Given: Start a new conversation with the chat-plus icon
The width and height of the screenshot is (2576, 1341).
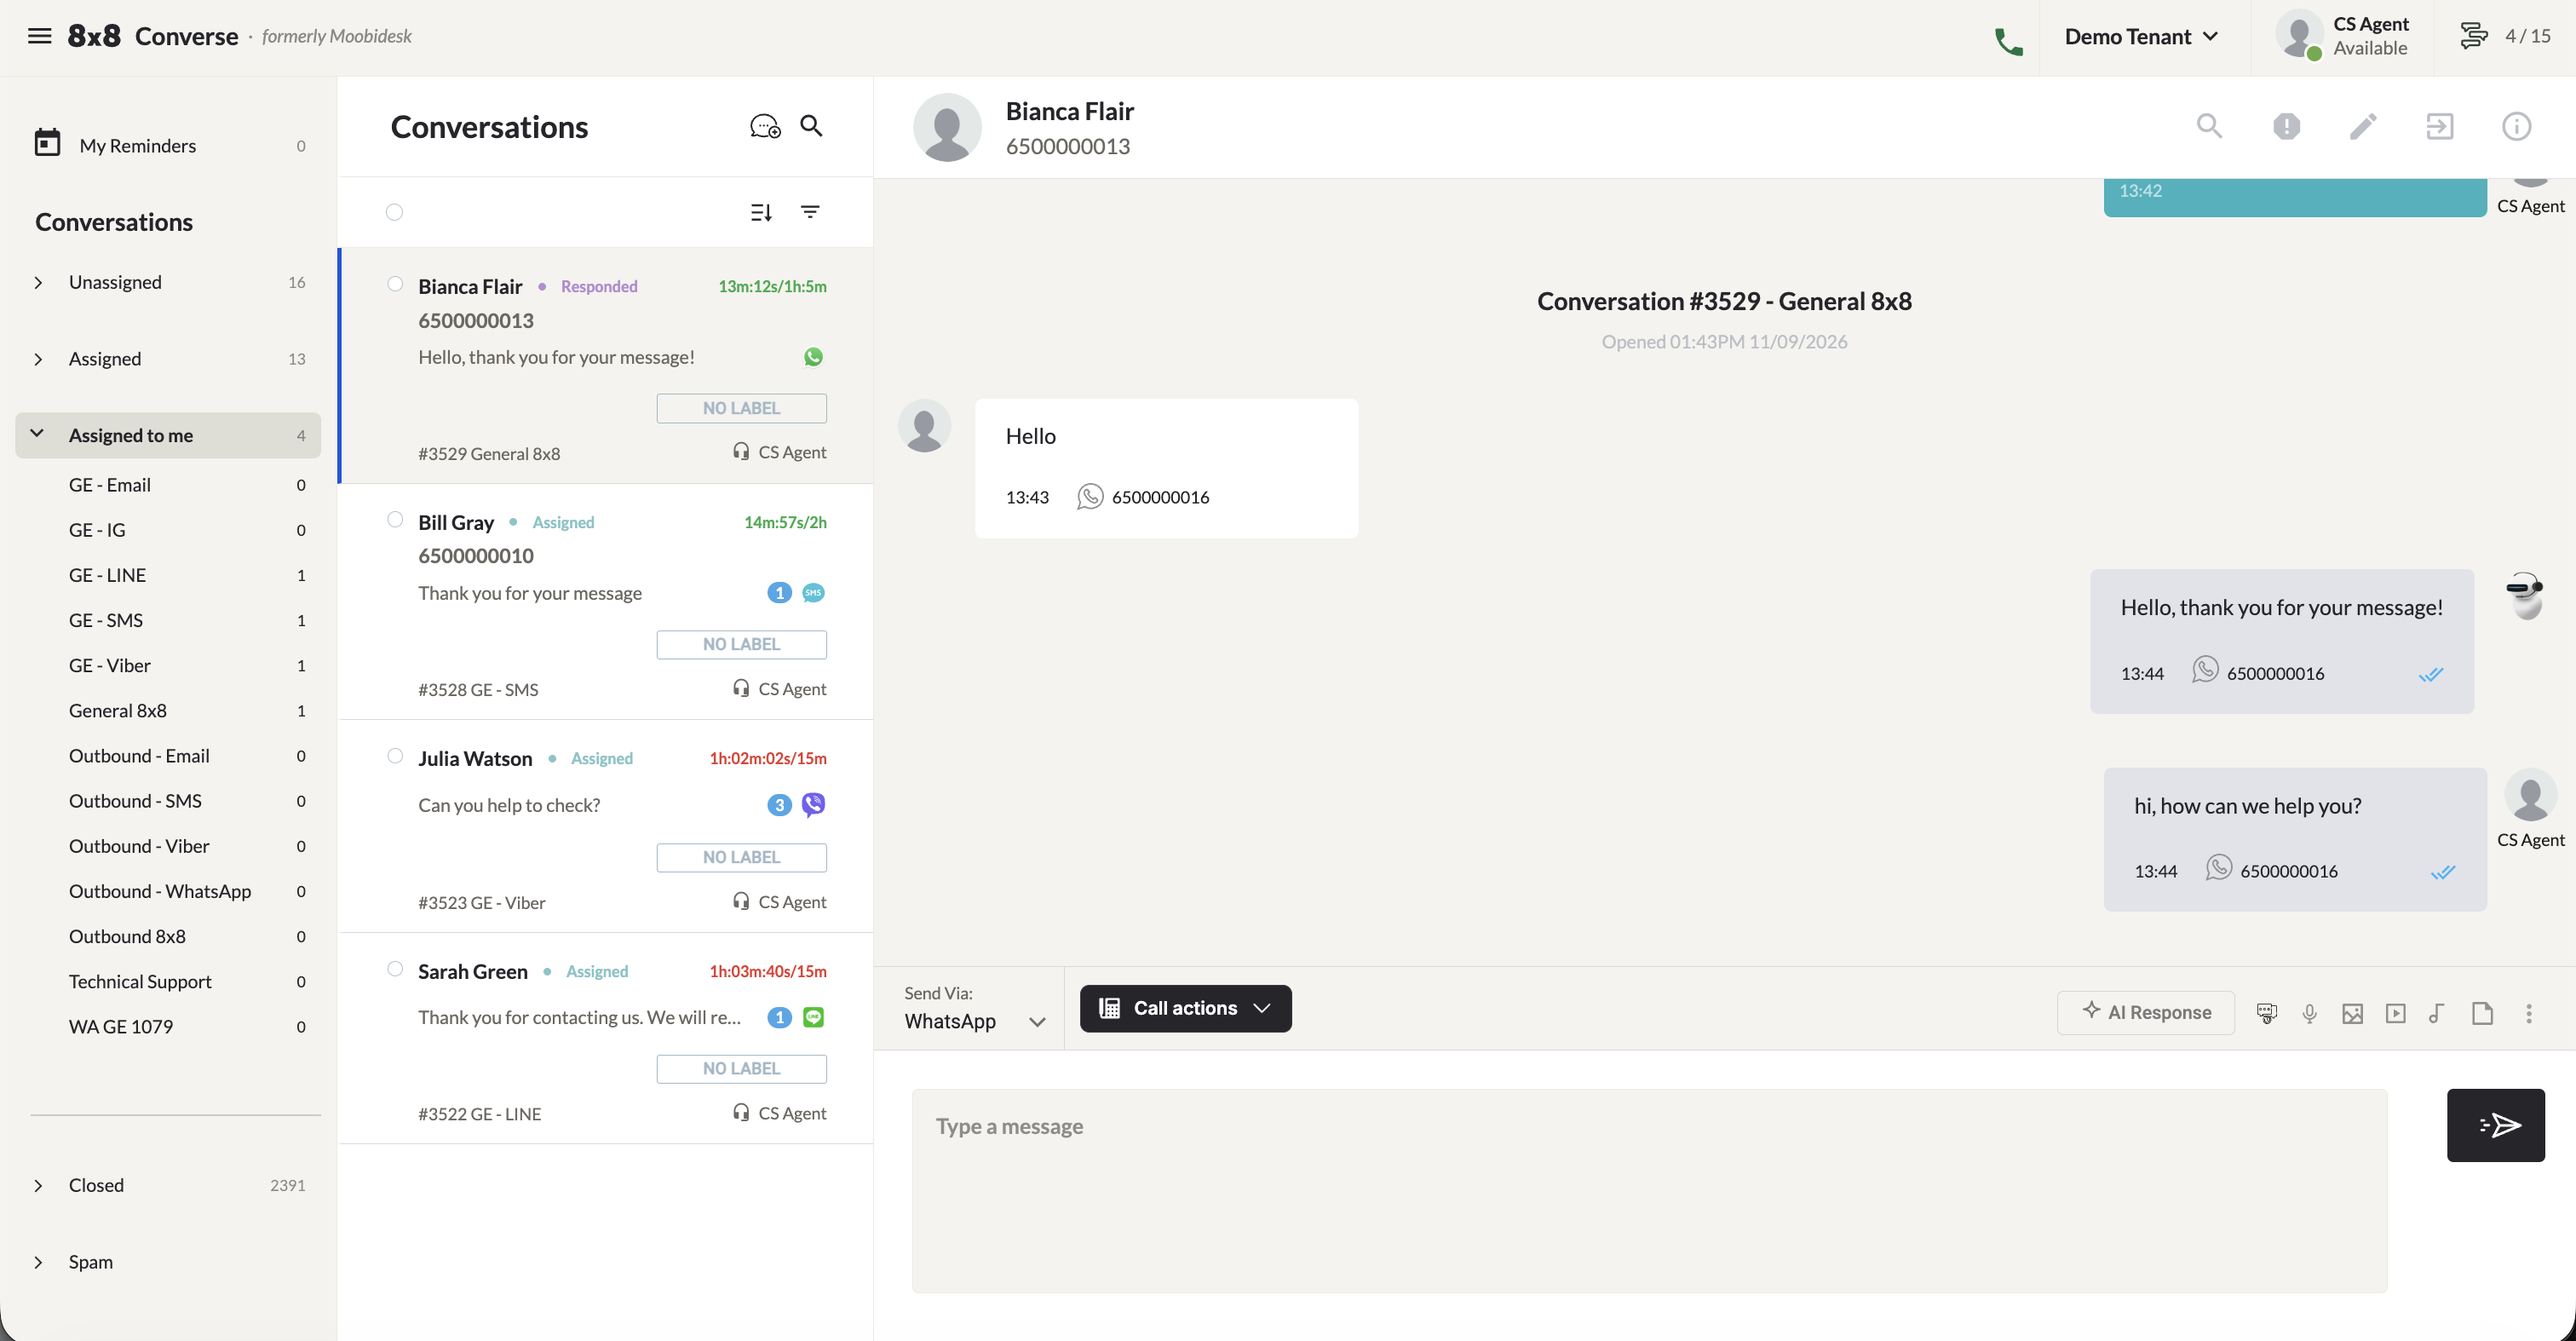Looking at the screenshot, I should 765,126.
